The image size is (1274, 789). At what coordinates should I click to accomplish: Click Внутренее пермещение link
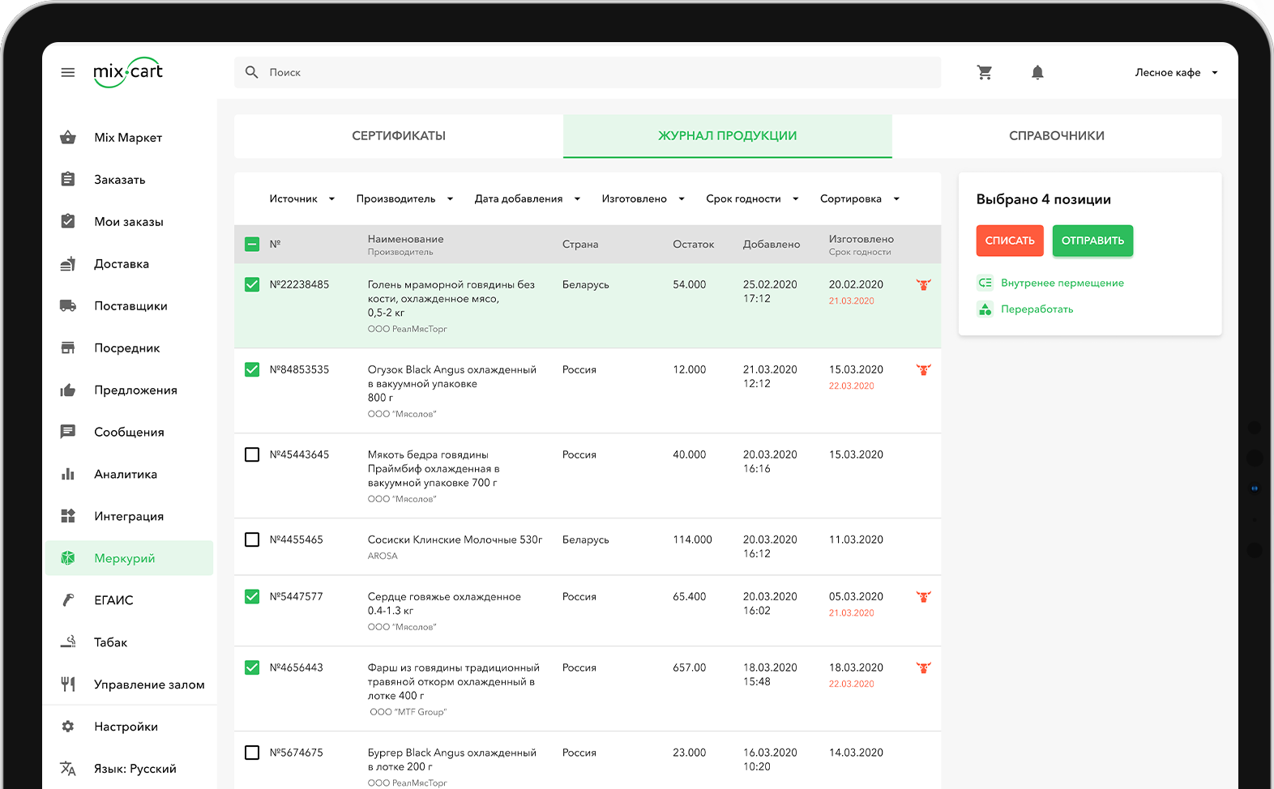click(1062, 283)
